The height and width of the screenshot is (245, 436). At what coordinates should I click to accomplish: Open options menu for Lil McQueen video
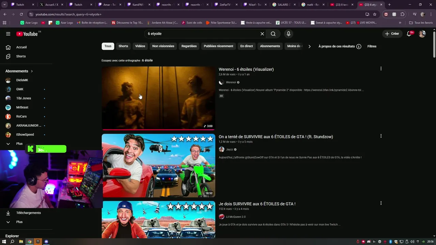[381, 203]
